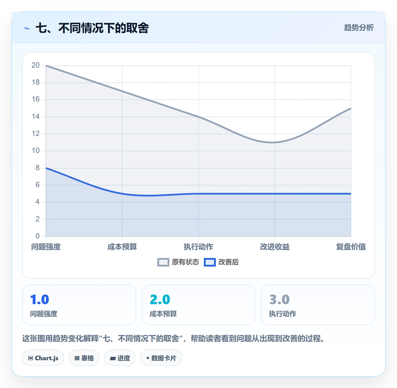
Task: Click the 改善后 line's starting point at 问题强度
Action: [x=46, y=168]
